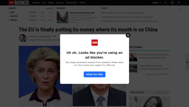Click the CNN logo in the popup
189x107 pixels.
coord(94,42)
